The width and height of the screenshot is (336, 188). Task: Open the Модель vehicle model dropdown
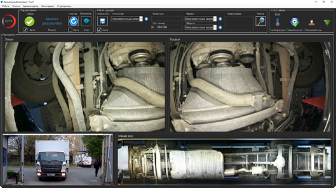point(215,27)
